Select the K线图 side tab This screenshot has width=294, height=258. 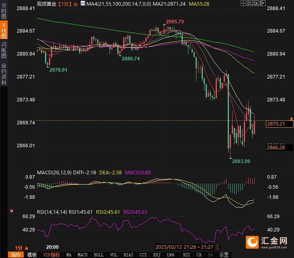pyautogui.click(x=4, y=30)
